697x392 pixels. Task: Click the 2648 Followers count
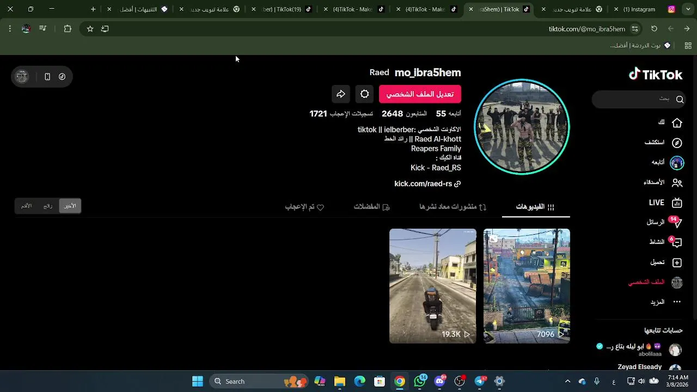tap(404, 114)
